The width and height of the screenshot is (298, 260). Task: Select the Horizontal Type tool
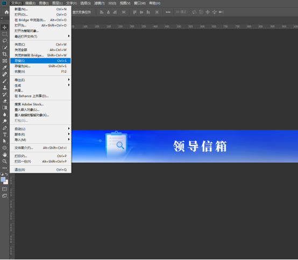coord(4,135)
